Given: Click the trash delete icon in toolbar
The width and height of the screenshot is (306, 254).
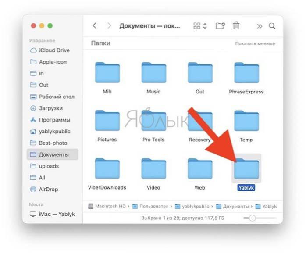Looking at the screenshot, I should (x=236, y=26).
